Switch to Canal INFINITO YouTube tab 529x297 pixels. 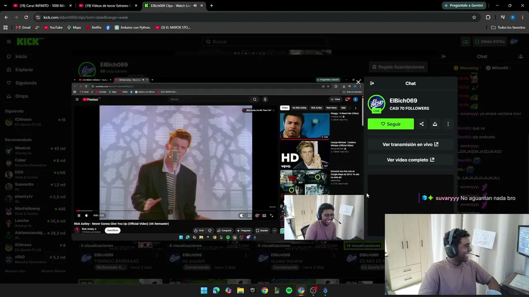(x=43, y=6)
